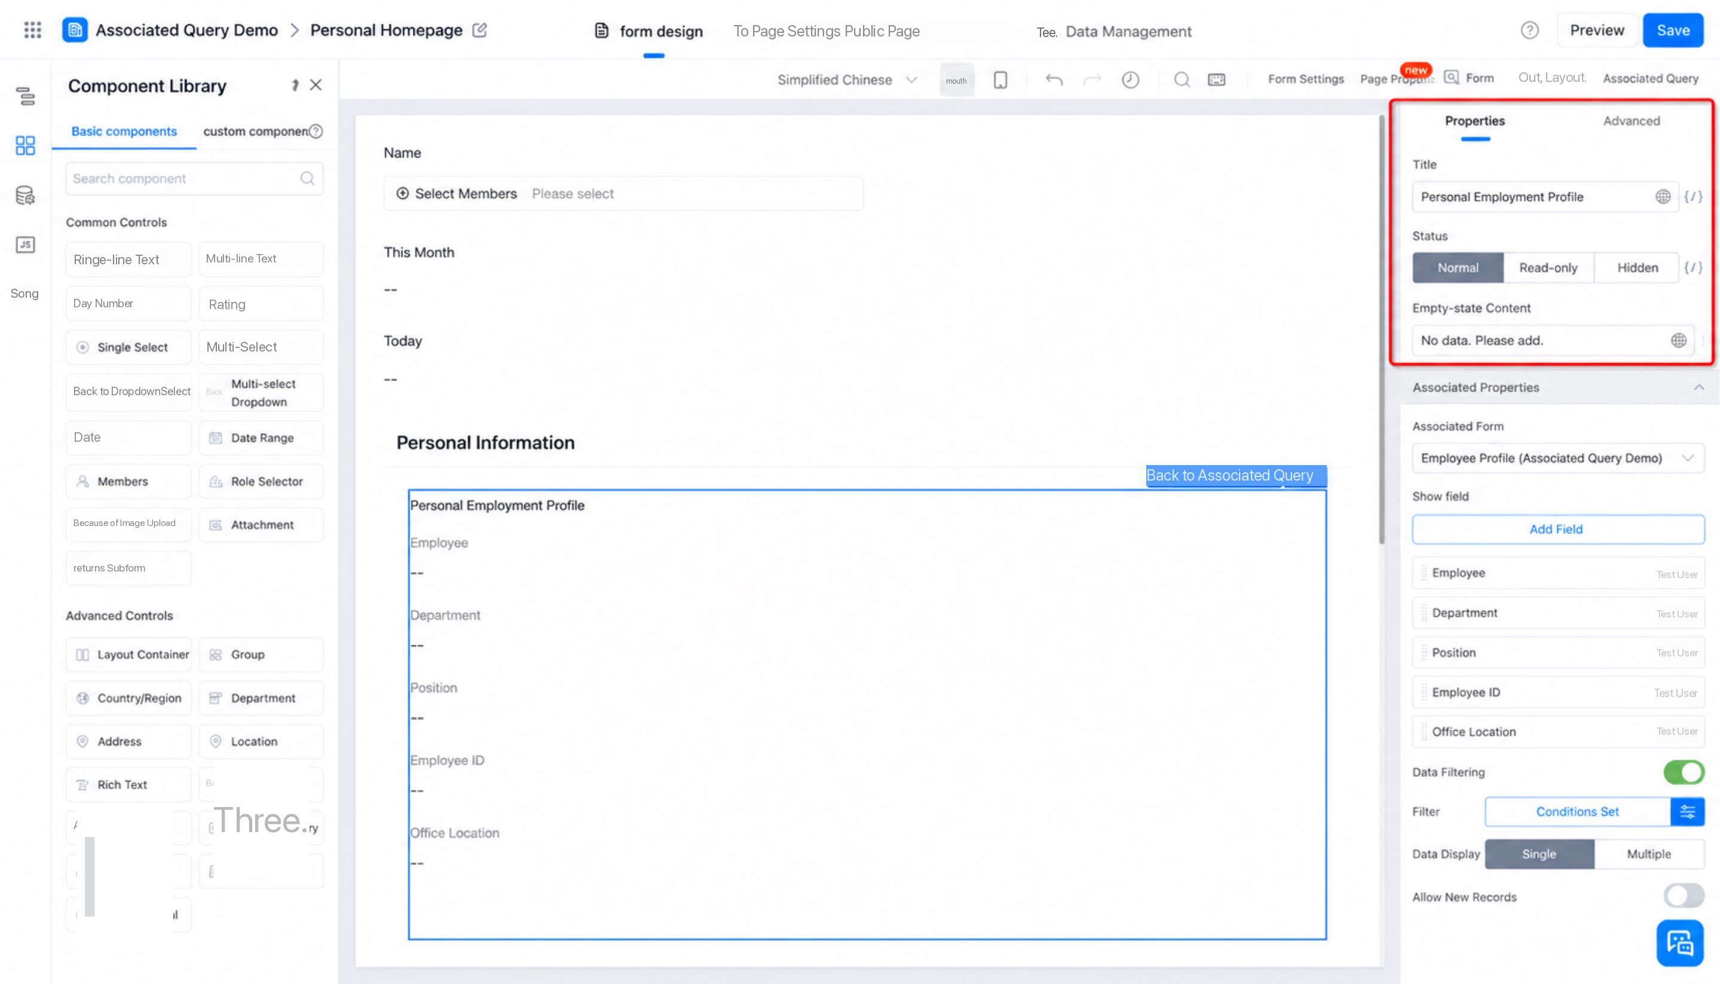Click the Add Field button
Image resolution: width=1720 pixels, height=984 pixels.
(1557, 529)
